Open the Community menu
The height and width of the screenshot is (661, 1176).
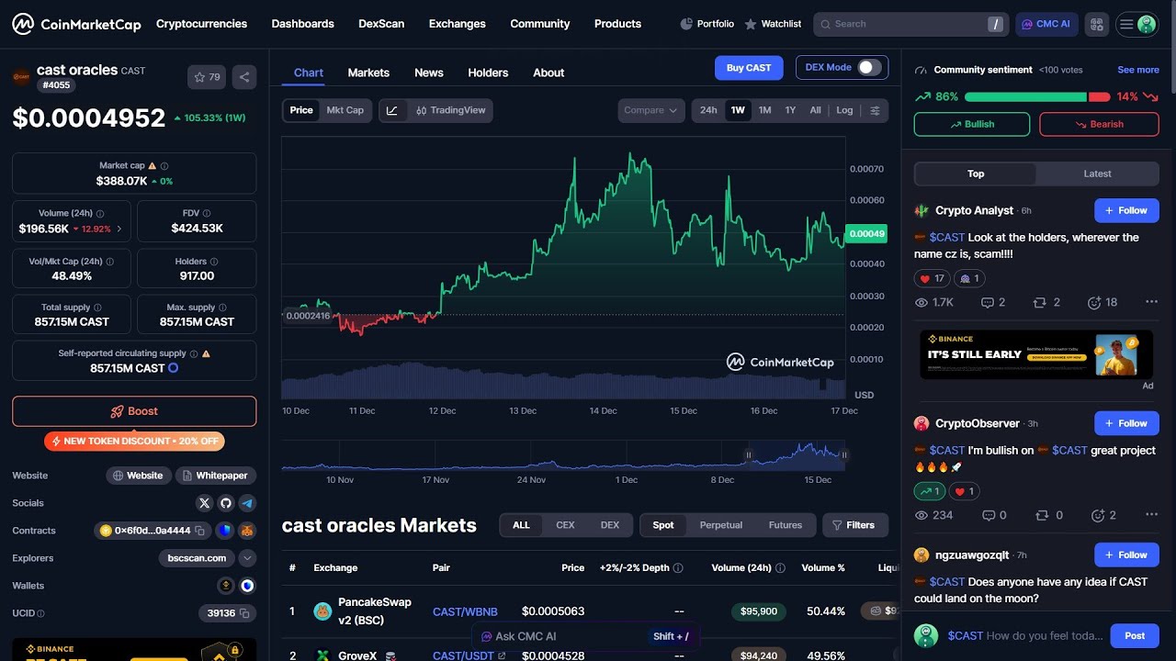point(539,24)
